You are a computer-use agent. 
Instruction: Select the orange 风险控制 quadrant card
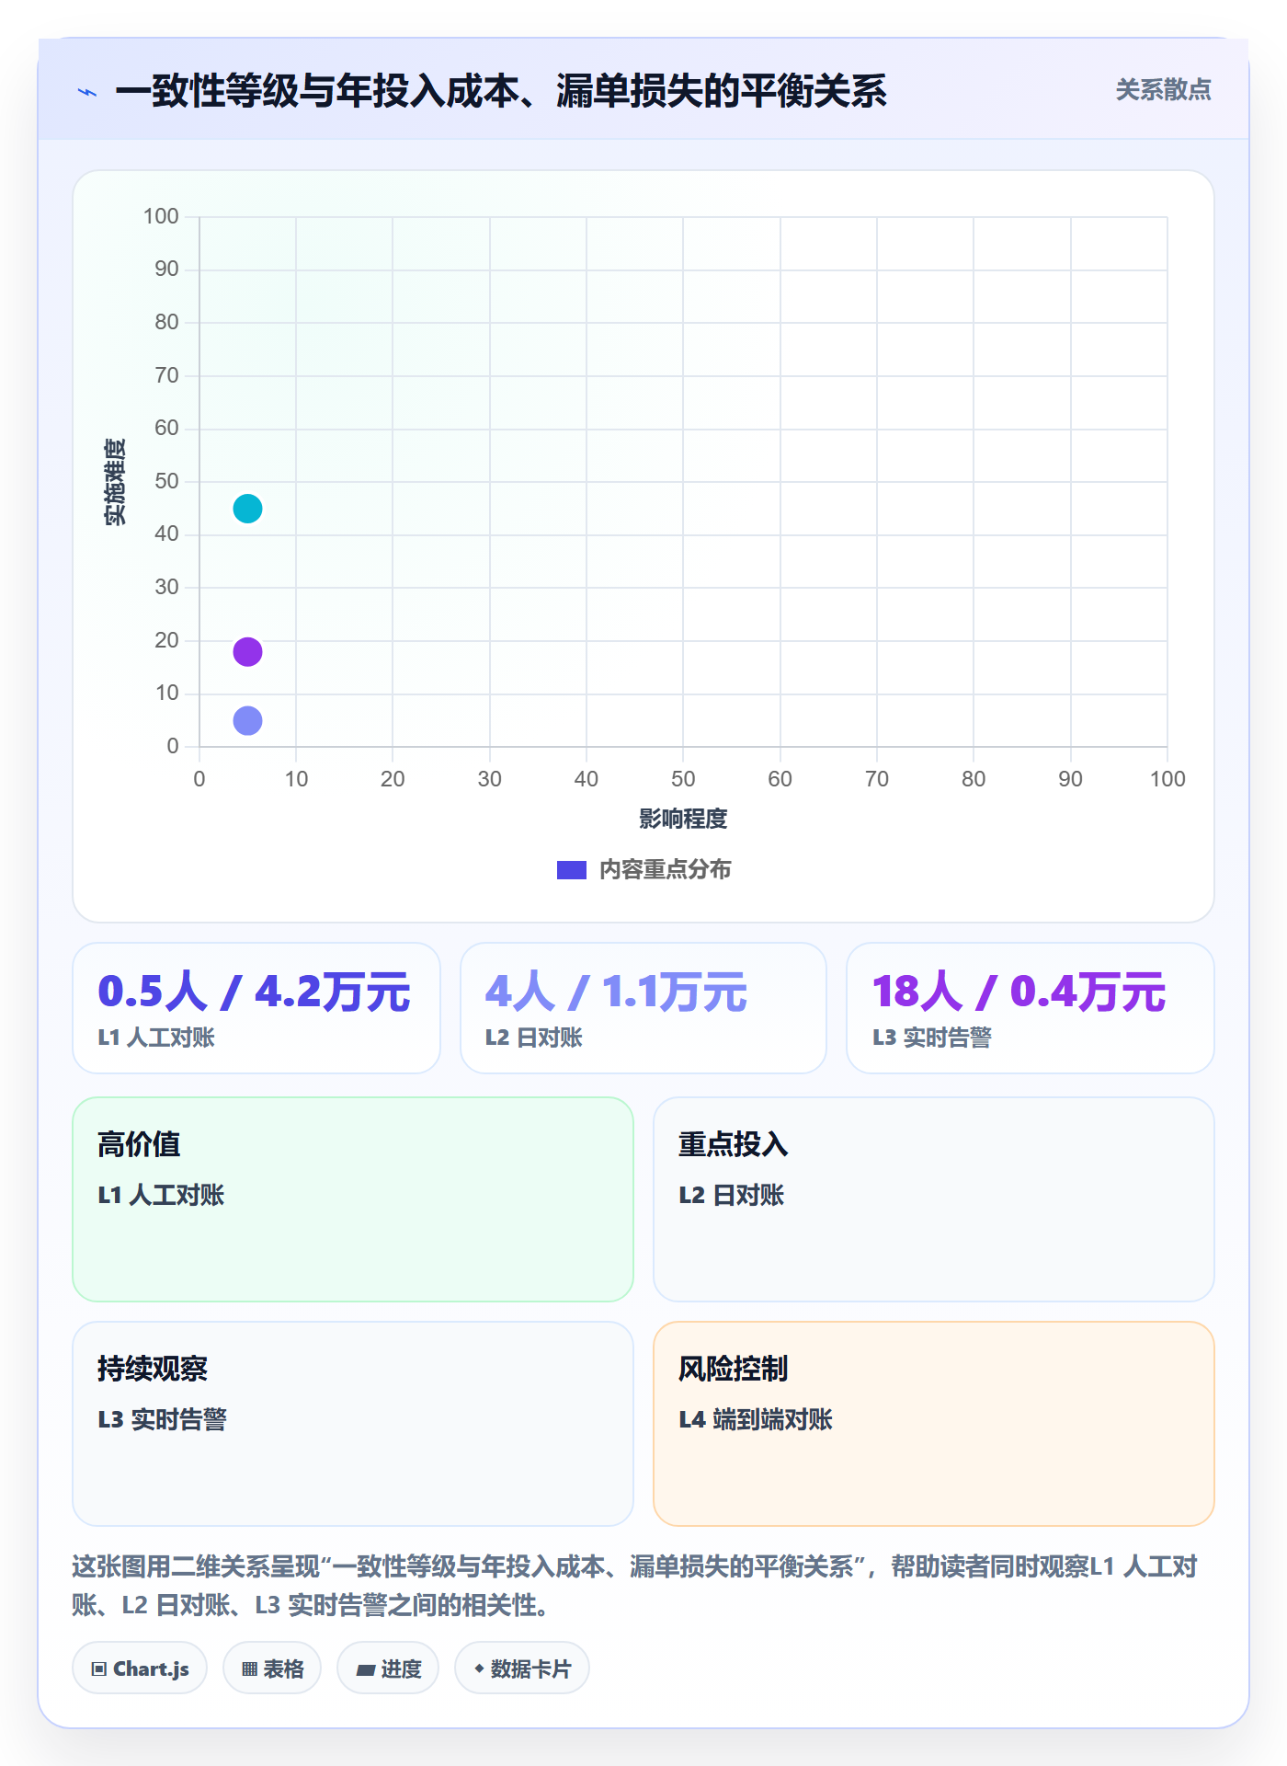[934, 1424]
